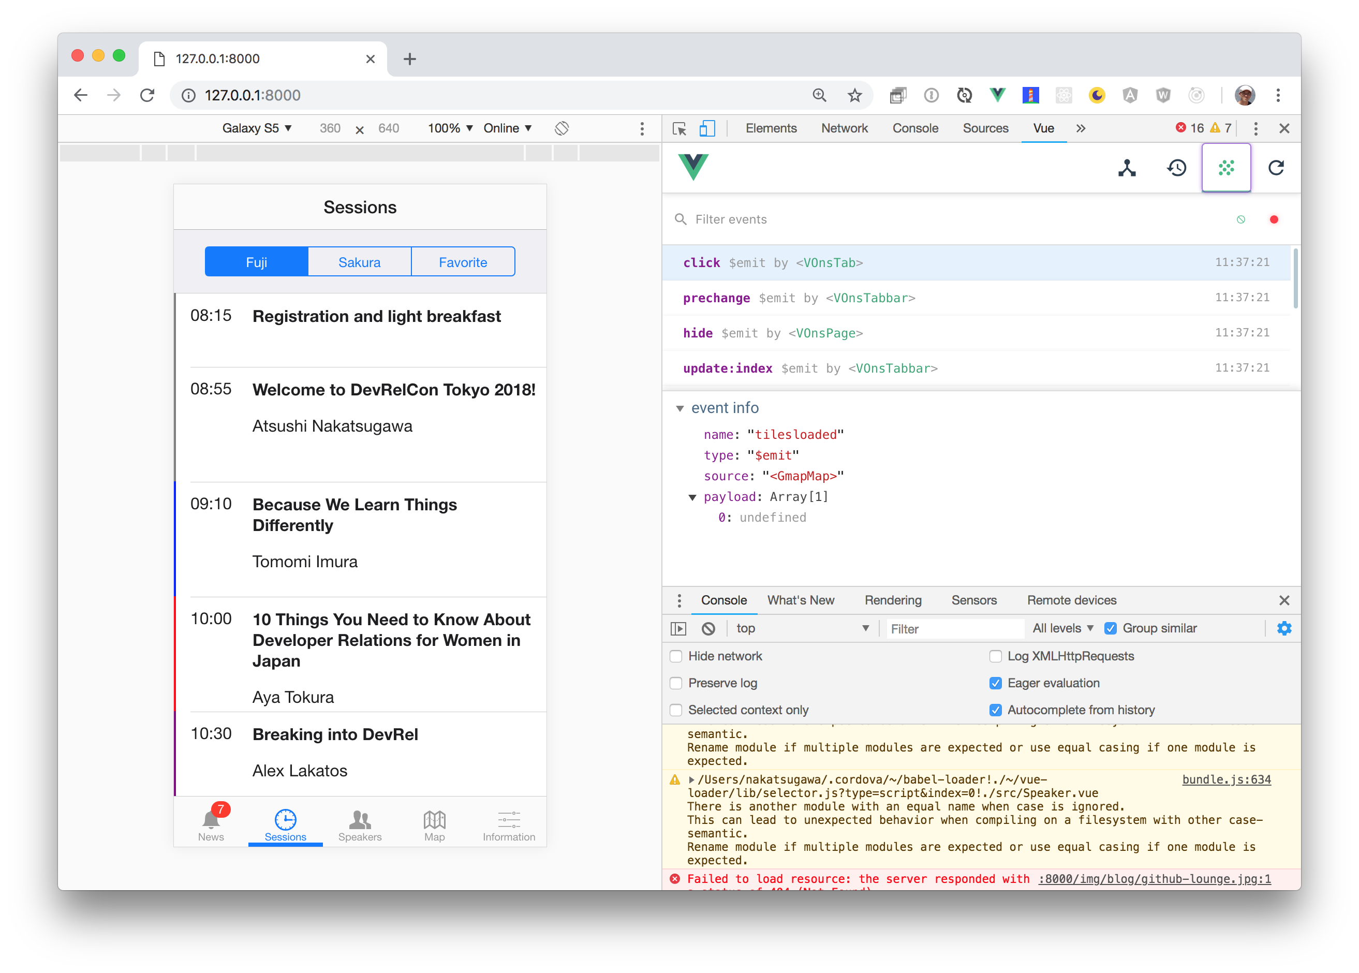Open Map tab in the app
Viewport: 1359px width, 973px height.
[x=434, y=825]
